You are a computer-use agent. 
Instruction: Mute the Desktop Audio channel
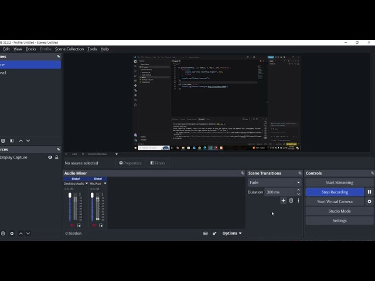pyautogui.click(x=72, y=225)
